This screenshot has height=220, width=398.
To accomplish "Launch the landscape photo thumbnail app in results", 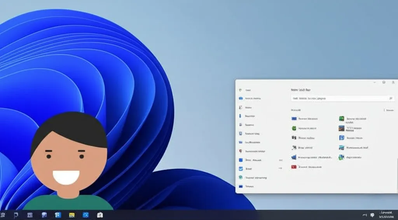I will 341,128.
